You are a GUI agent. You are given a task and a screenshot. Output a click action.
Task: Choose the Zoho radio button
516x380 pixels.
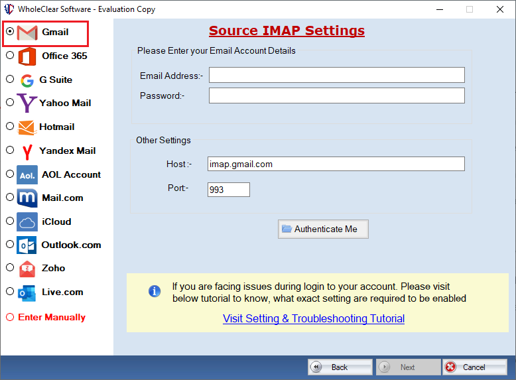(10, 267)
